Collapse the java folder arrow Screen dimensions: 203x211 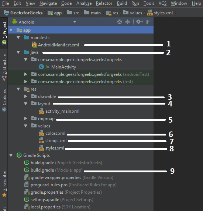point(18,52)
